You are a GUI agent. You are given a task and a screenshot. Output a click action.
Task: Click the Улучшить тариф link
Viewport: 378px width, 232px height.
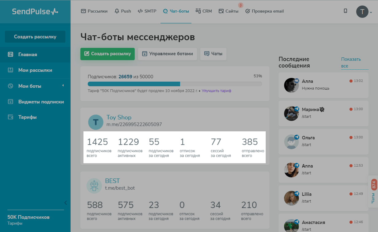click(x=217, y=91)
